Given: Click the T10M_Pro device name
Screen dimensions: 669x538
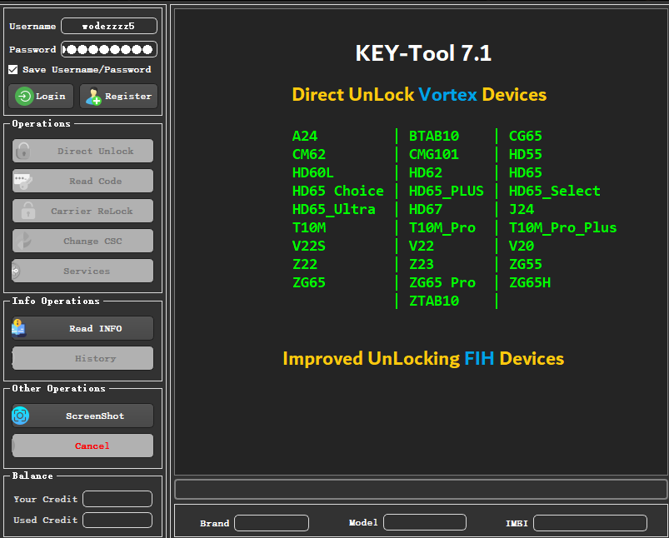Looking at the screenshot, I should coord(442,228).
